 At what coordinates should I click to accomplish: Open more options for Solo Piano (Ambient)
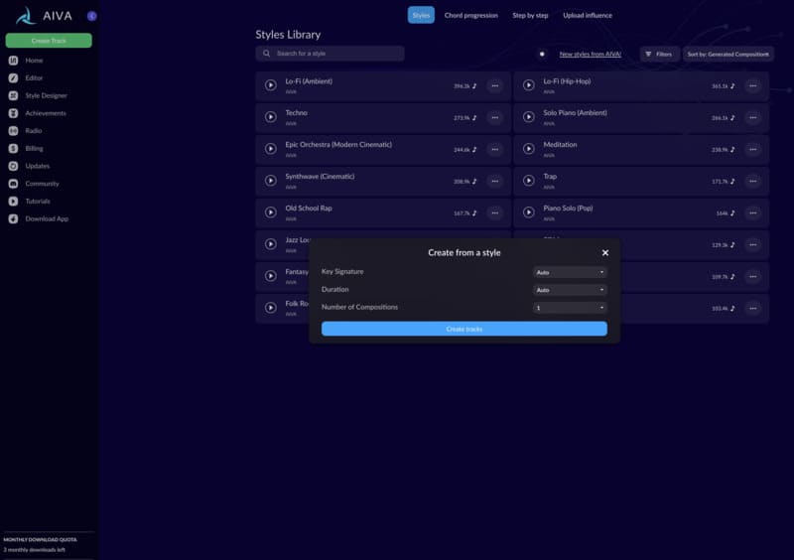753,117
